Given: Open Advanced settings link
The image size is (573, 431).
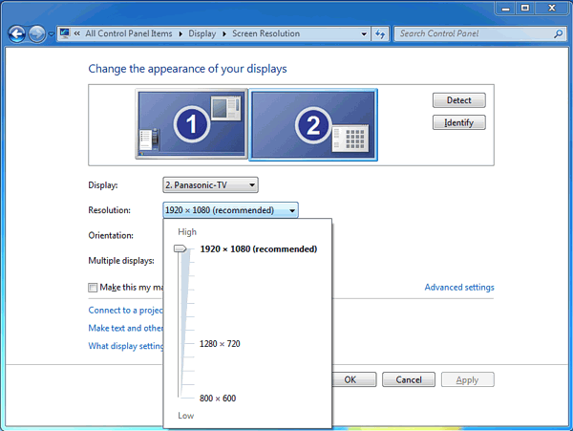Looking at the screenshot, I should [459, 288].
